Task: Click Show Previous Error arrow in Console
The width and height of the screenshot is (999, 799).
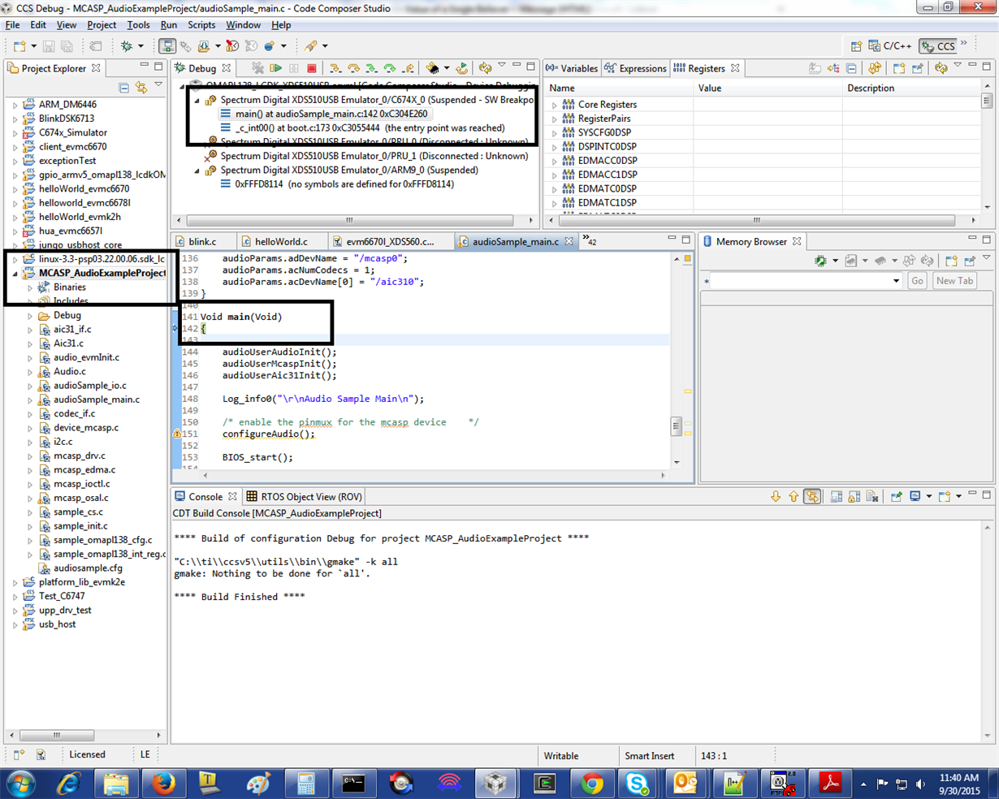Action: point(794,497)
